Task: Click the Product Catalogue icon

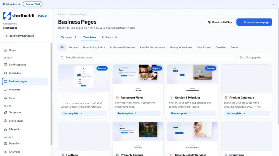Action: [x=226, y=97]
